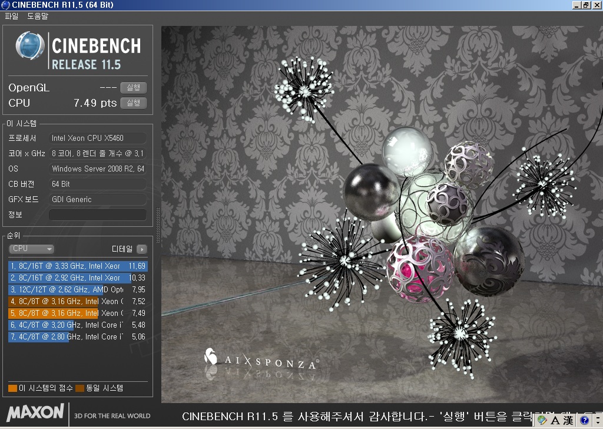Screen dimensions: 603x429
Task: Select ranking row 7 4C/8T @ 2.80 GHz
Action: 78,337
